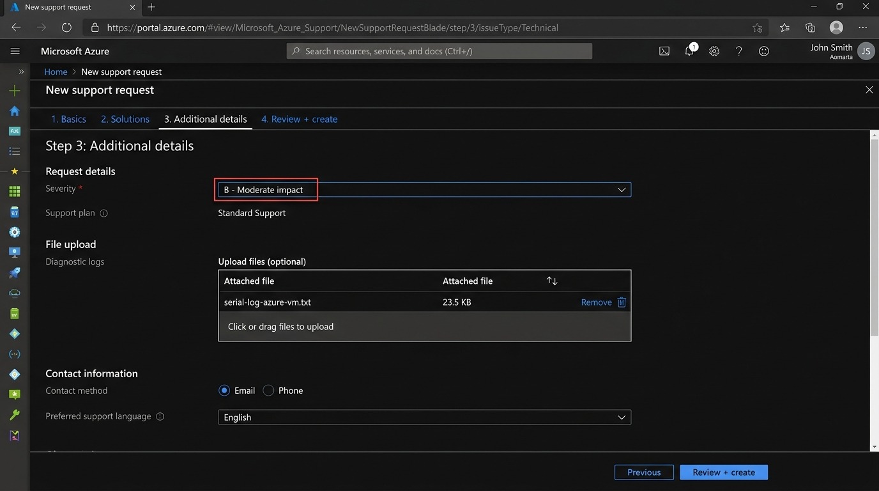This screenshot has width=879, height=491.
Task: Click Home in the breadcrumb
Action: [x=56, y=72]
